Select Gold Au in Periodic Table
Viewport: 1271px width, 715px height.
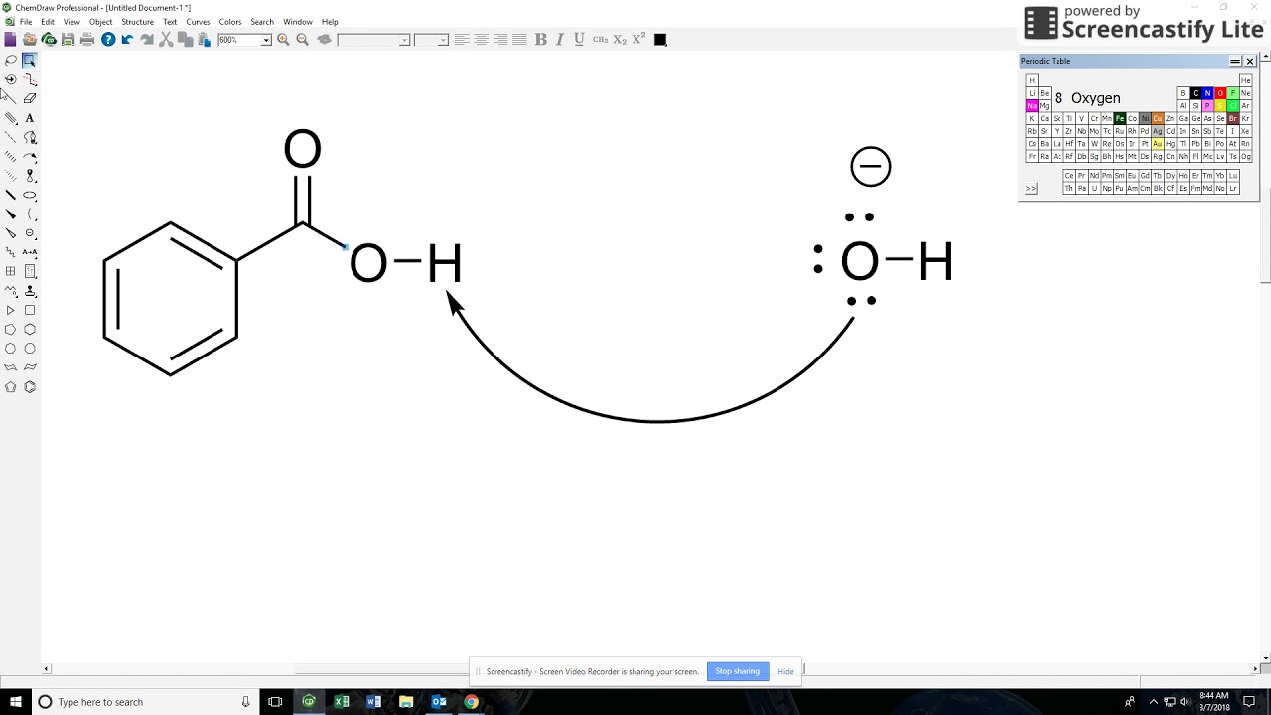[x=1158, y=144]
